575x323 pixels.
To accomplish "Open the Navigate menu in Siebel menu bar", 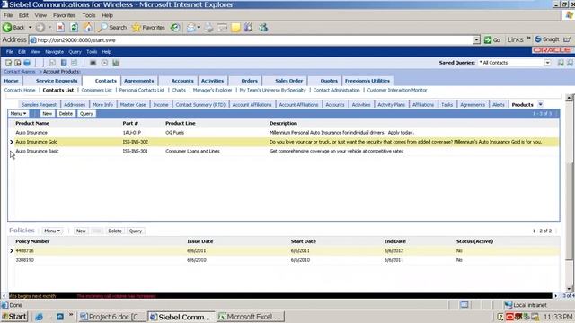I will tap(54, 52).
